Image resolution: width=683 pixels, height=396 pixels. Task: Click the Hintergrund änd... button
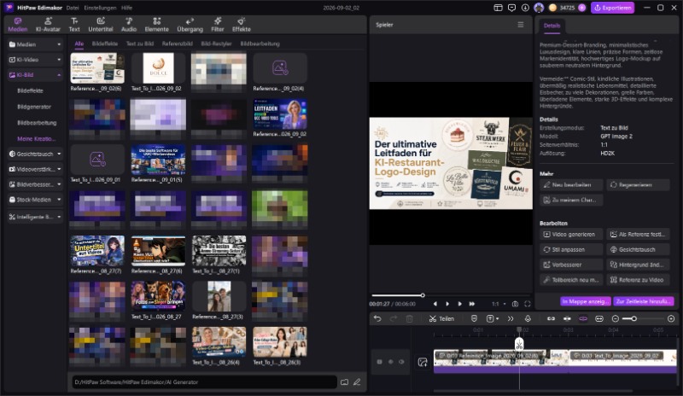pos(638,265)
